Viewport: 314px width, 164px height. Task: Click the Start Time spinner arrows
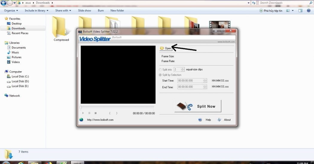[x=205, y=81]
